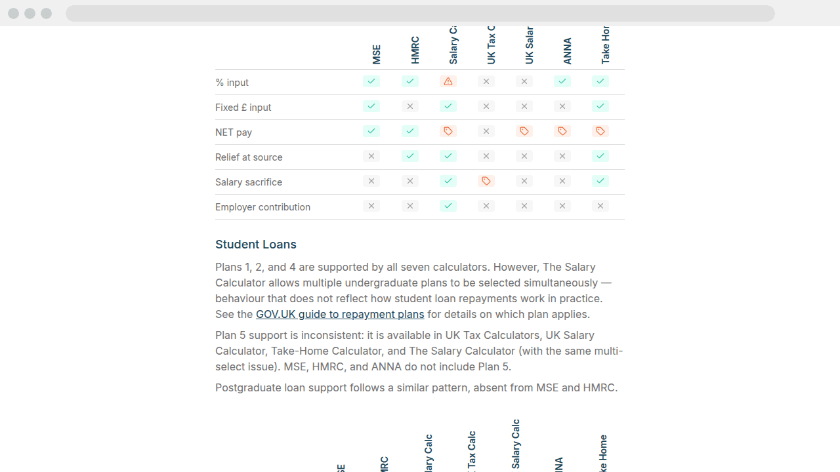Click the browser address bar
This screenshot has width=840, height=472.
[420, 13]
